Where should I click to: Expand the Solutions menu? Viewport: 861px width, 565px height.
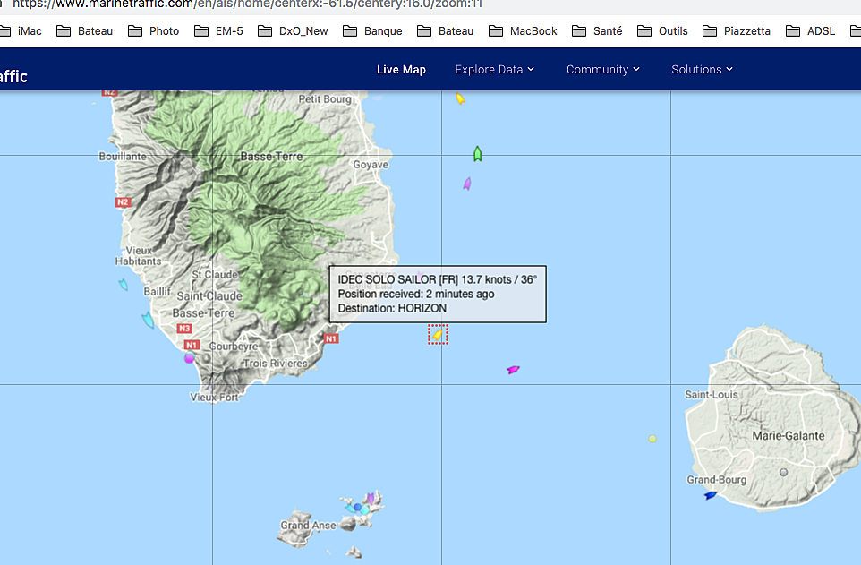point(702,69)
